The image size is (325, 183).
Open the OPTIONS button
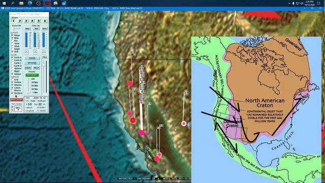tap(32, 63)
